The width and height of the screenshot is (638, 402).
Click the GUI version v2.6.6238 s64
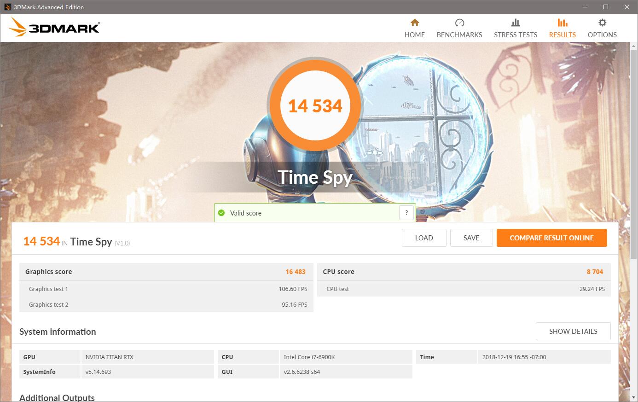(302, 372)
